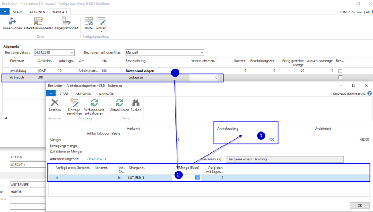Click the OK button
Viewport: 373px width, 212px height.
pyautogui.click(x=360, y=205)
